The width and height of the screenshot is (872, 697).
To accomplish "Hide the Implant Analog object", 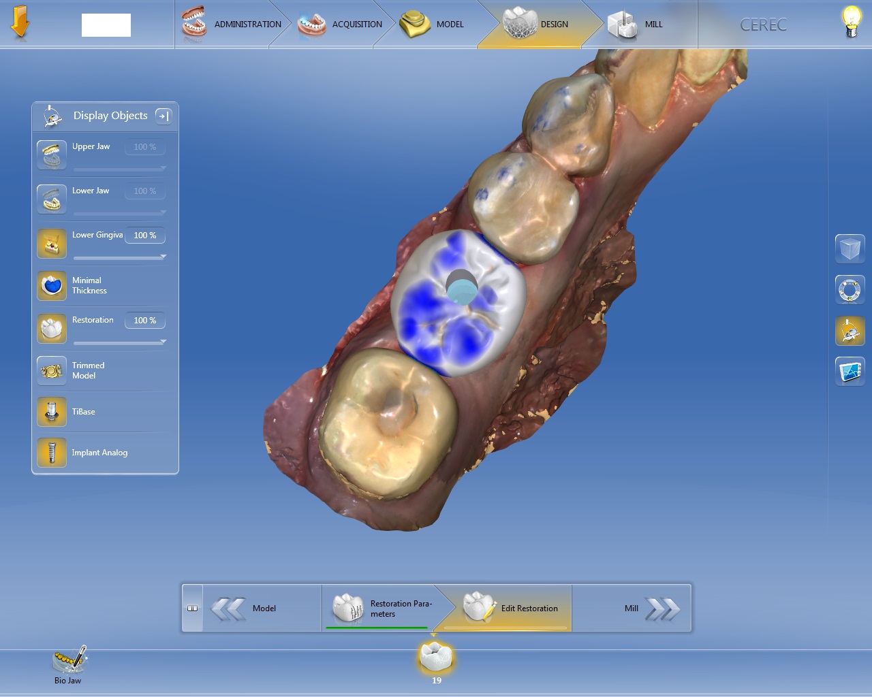I will point(52,453).
